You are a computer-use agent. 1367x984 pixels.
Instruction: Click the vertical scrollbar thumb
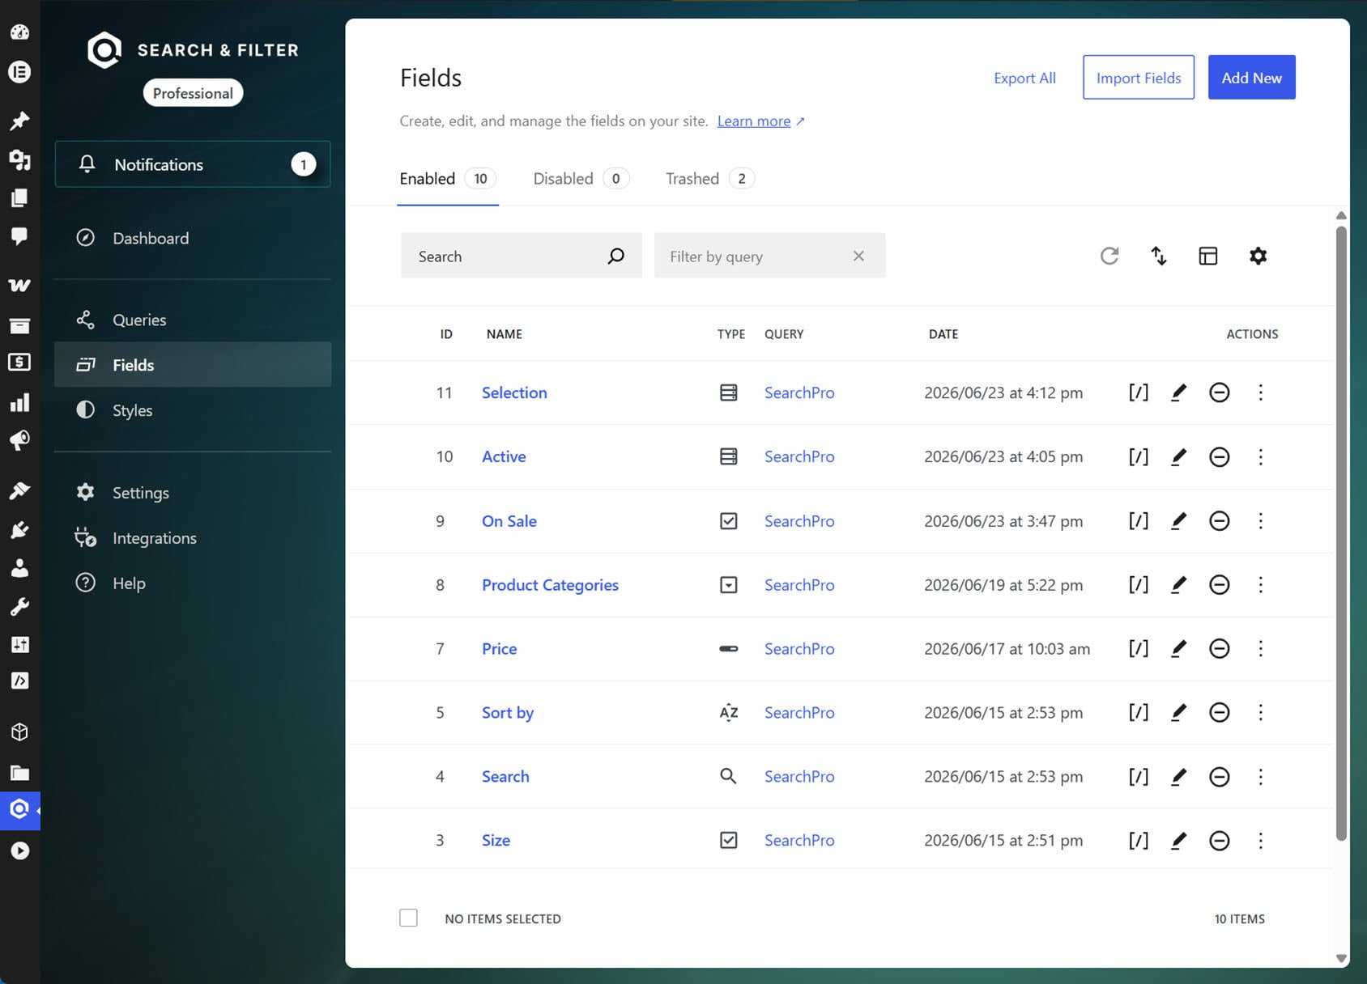click(x=1341, y=532)
